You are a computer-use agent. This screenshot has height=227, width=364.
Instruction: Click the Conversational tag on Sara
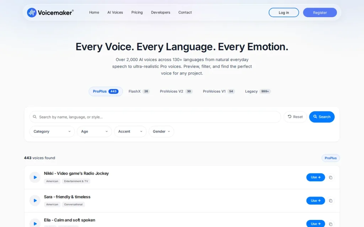(73, 205)
